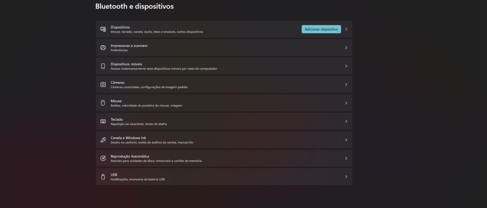Open Impressoras e scanners chevron
The width and height of the screenshot is (487, 208).
click(x=346, y=48)
